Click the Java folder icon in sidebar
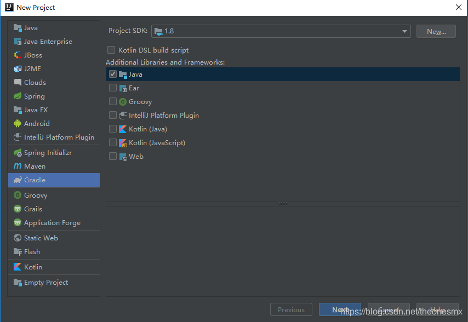The height and width of the screenshot is (322, 468). [18, 28]
